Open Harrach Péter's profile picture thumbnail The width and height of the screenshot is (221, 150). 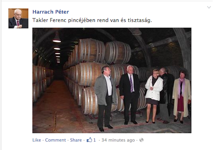(x=18, y=18)
